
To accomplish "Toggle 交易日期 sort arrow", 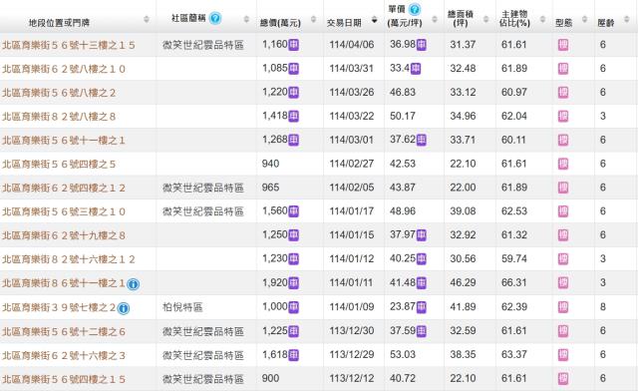I will 375,20.
